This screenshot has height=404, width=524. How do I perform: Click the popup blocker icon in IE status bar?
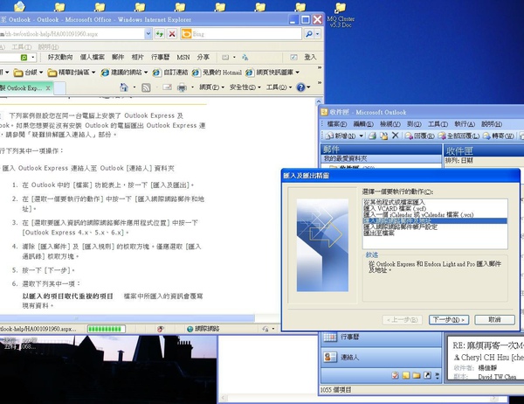tap(161, 329)
